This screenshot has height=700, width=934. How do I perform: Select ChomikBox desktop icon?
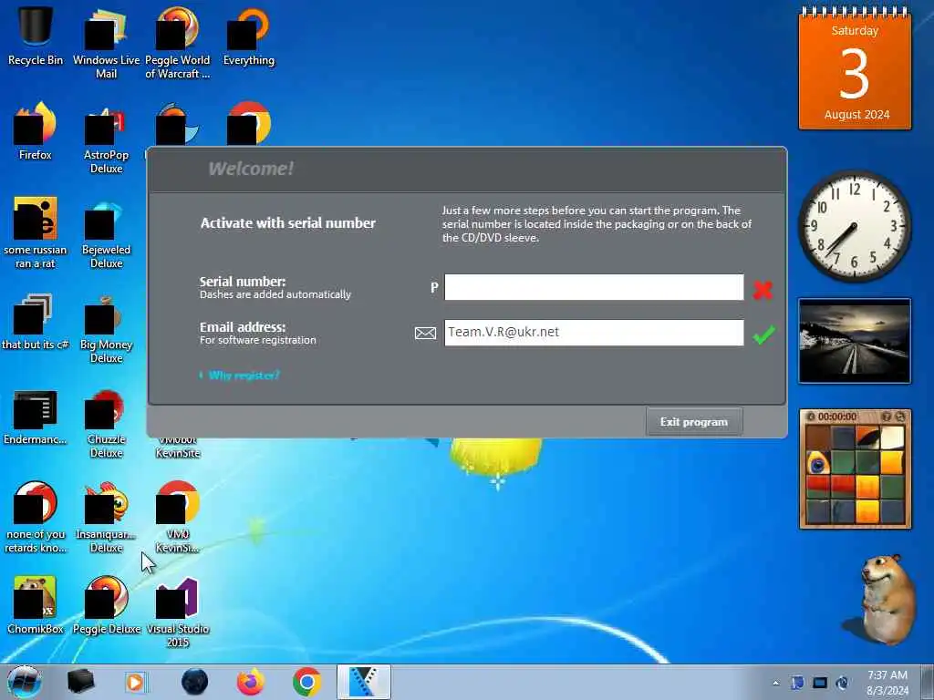(36, 605)
